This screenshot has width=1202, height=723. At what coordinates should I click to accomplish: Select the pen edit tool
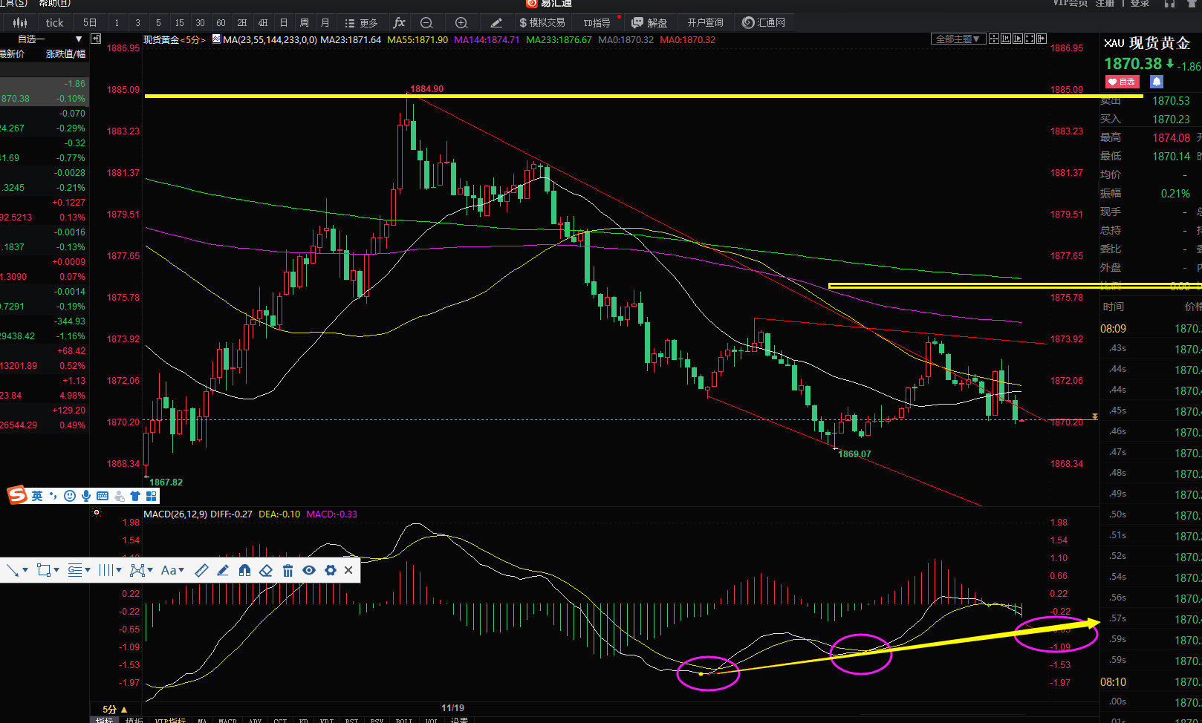(x=223, y=570)
